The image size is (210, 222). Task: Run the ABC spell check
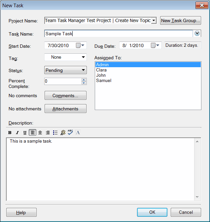coord(70,132)
